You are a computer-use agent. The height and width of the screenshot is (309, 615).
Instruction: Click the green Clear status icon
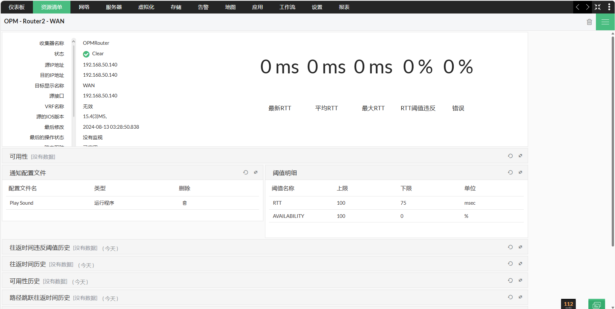[86, 54]
